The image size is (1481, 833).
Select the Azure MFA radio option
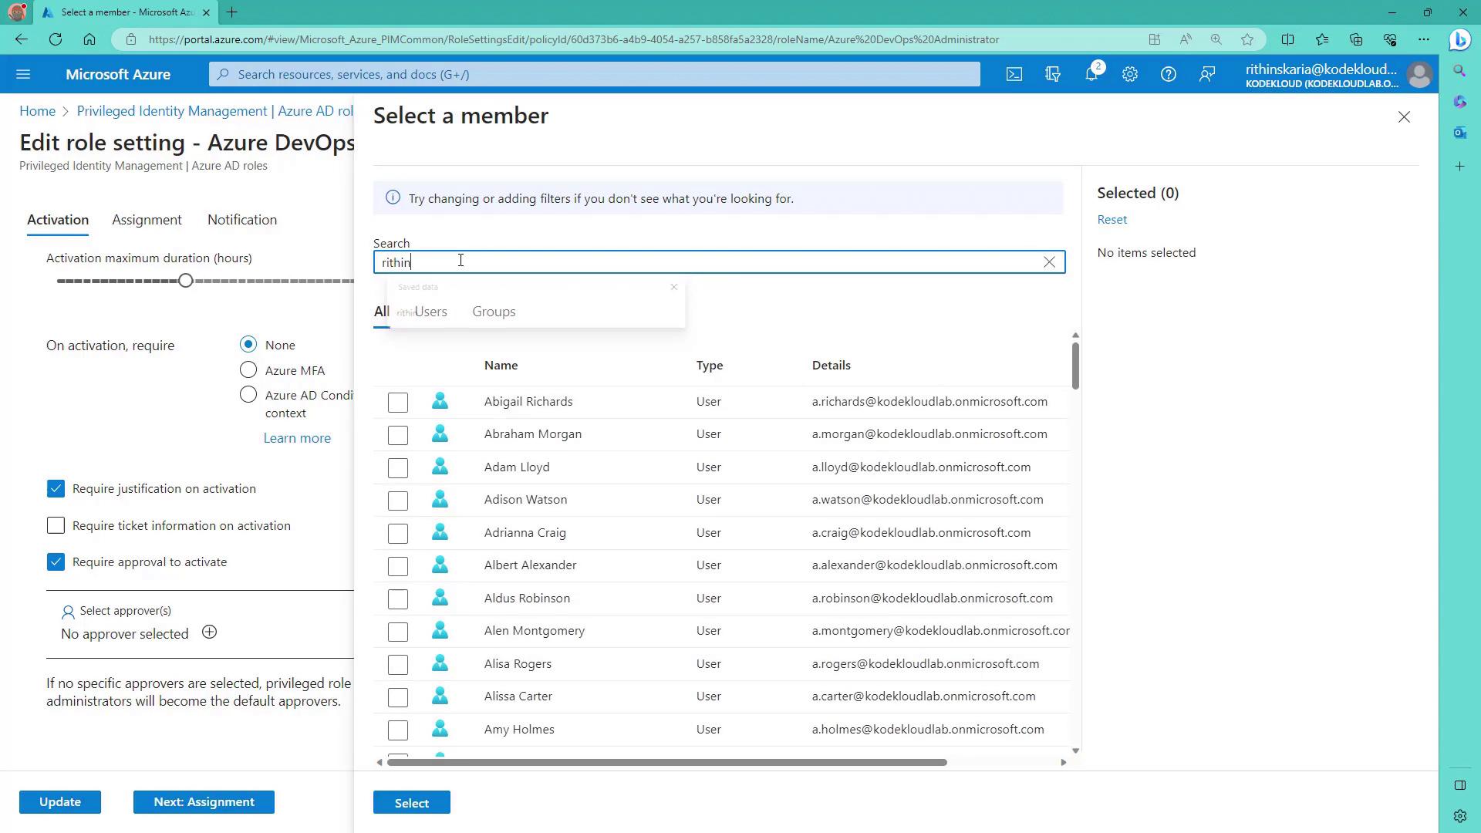(248, 370)
